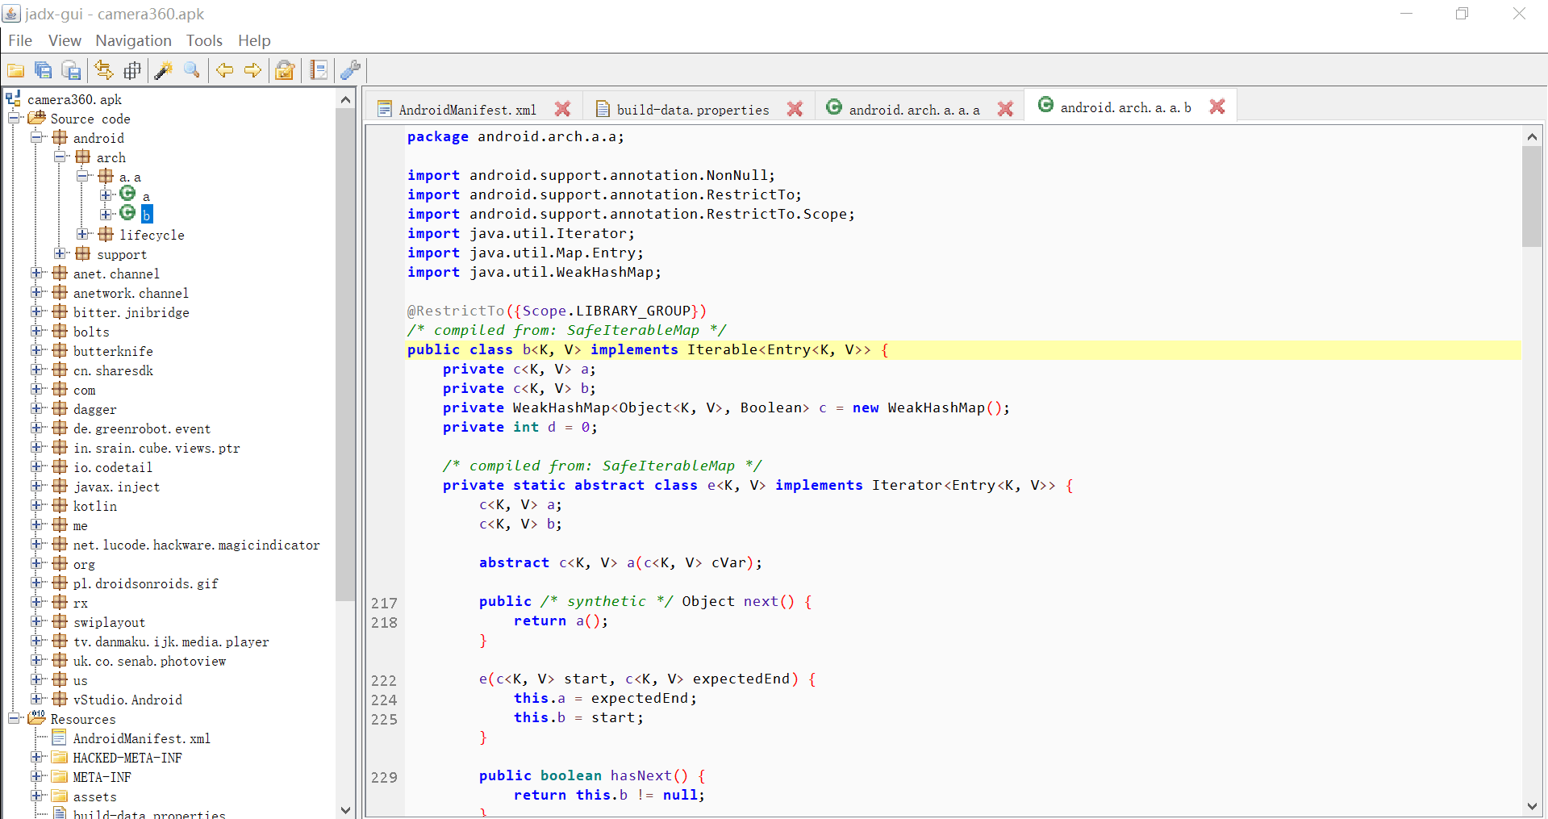Open Text search with wand icon
Screen dimensions: 1548x819
pyautogui.click(x=164, y=71)
